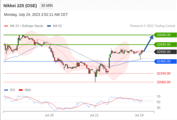Select the 9MA legend label
The width and height of the screenshot is (177, 120).
tap(28, 90)
